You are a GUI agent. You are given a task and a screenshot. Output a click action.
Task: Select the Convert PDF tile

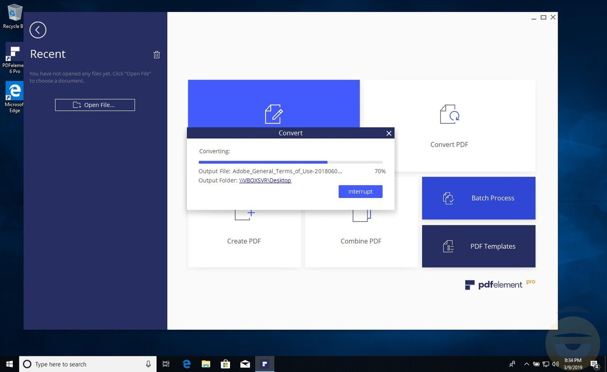click(449, 126)
